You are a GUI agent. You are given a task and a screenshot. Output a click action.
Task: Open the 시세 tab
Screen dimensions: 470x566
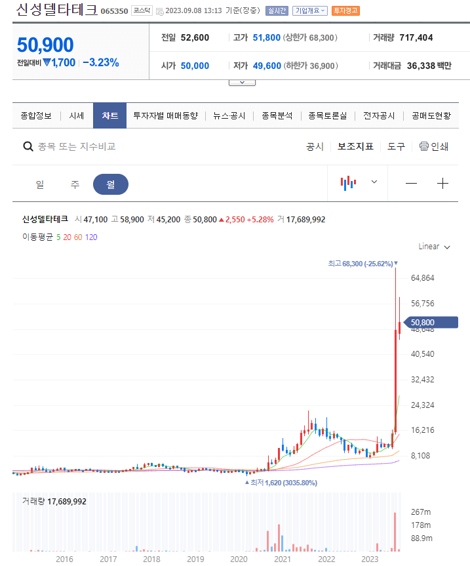tap(77, 115)
